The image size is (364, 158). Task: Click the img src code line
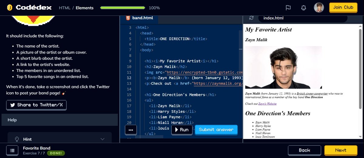click(194, 72)
